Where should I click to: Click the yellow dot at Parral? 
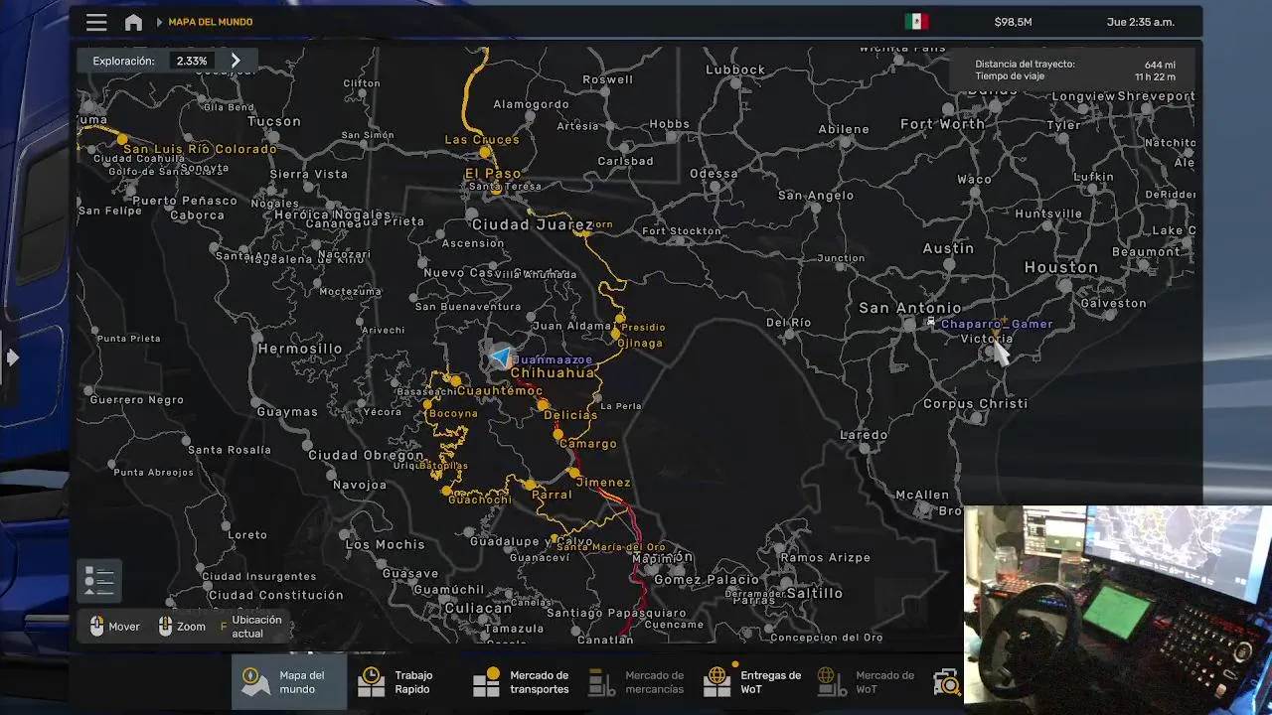click(x=530, y=485)
